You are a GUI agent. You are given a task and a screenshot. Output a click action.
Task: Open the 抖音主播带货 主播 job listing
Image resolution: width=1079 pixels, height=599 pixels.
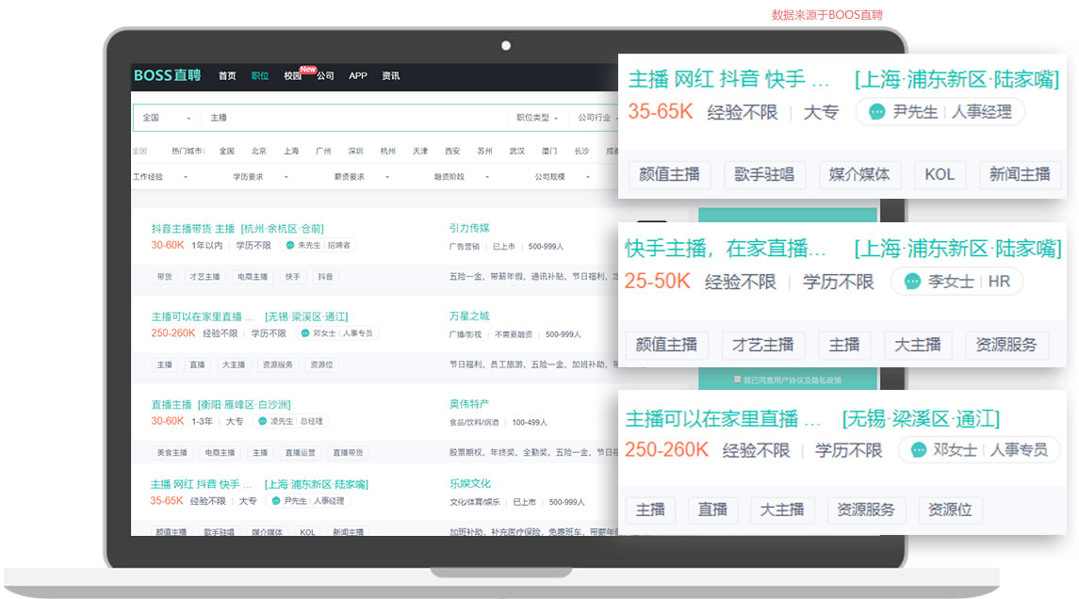click(x=193, y=228)
